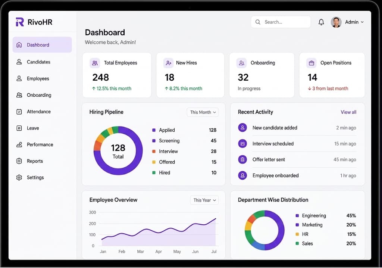The height and width of the screenshot is (268, 382).
Task: Click the New Hires add-person icon
Action: pos(168,63)
